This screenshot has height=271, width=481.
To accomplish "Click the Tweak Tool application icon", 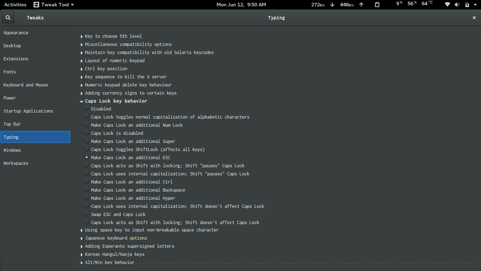I will tap(37, 5).
